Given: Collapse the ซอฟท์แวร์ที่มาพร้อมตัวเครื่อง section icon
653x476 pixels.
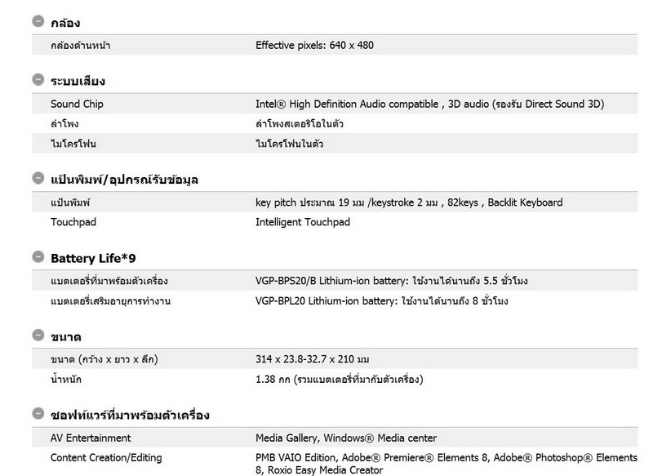Looking at the screenshot, I should (38, 414).
